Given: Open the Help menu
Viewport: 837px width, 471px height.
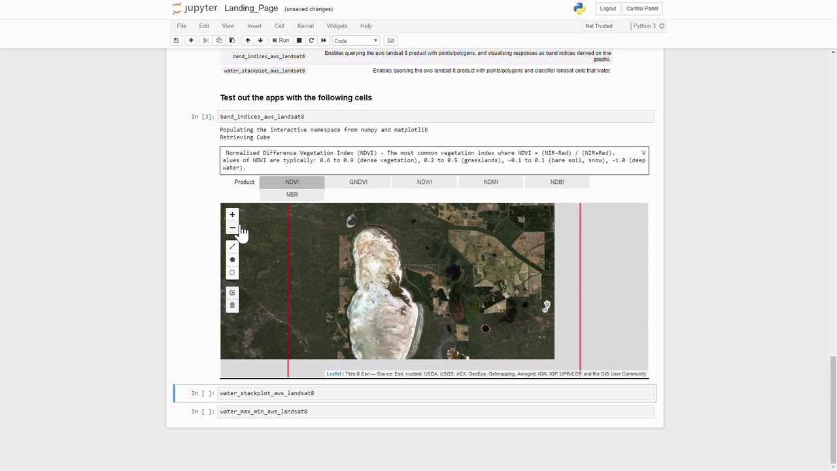Looking at the screenshot, I should pos(366,26).
